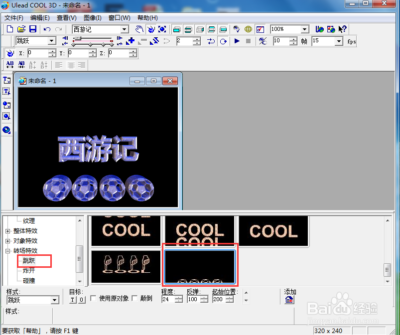
Task: Open the 跳跃 property dropdown in toolbar
Action: [52, 41]
